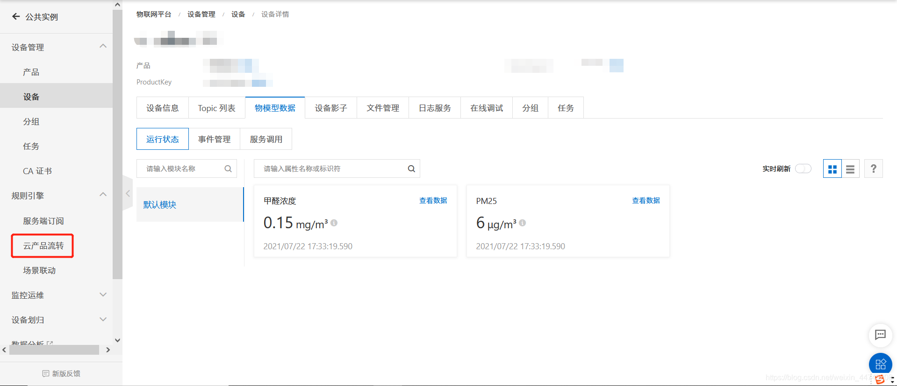
Task: Click the sidebar horizontal scroll left arrow
Action: 4,350
